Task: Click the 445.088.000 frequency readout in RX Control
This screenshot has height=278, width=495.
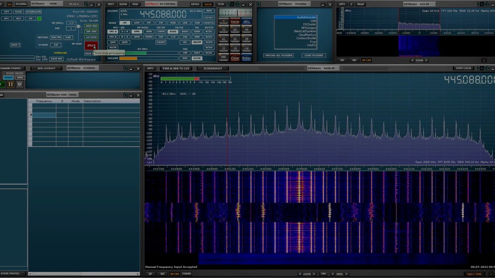Action: click(163, 14)
